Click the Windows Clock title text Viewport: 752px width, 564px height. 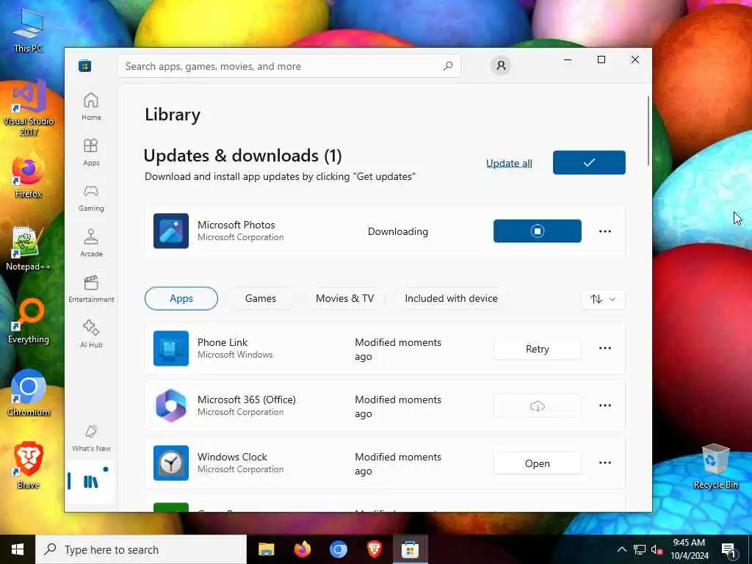[232, 457]
